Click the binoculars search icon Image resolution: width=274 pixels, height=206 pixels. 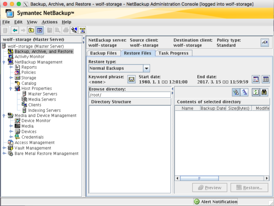[264, 92]
